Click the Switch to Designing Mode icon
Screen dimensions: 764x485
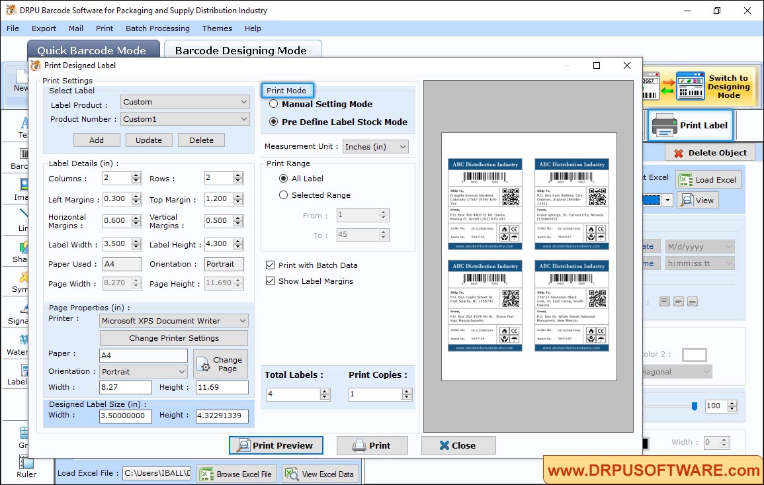(691, 86)
